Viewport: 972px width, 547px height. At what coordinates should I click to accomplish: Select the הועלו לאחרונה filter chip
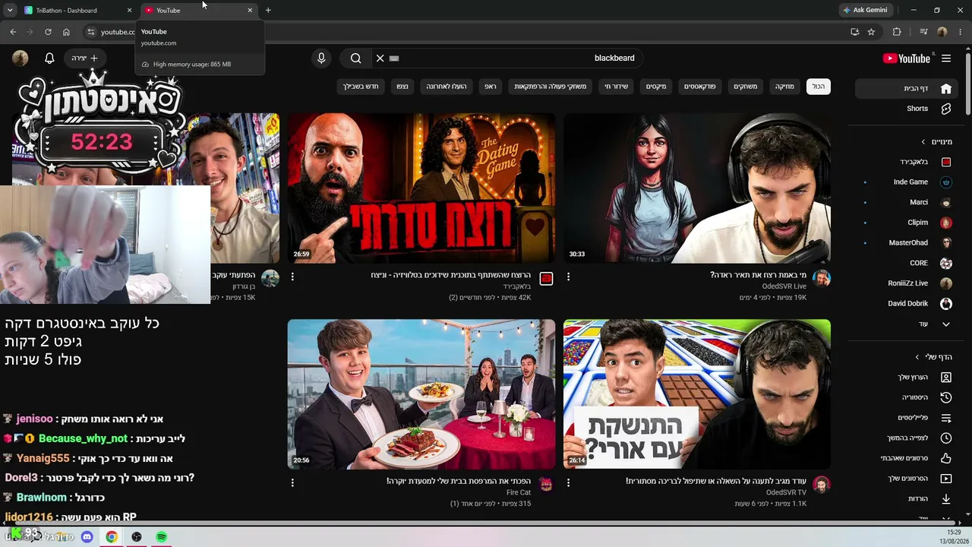click(446, 87)
